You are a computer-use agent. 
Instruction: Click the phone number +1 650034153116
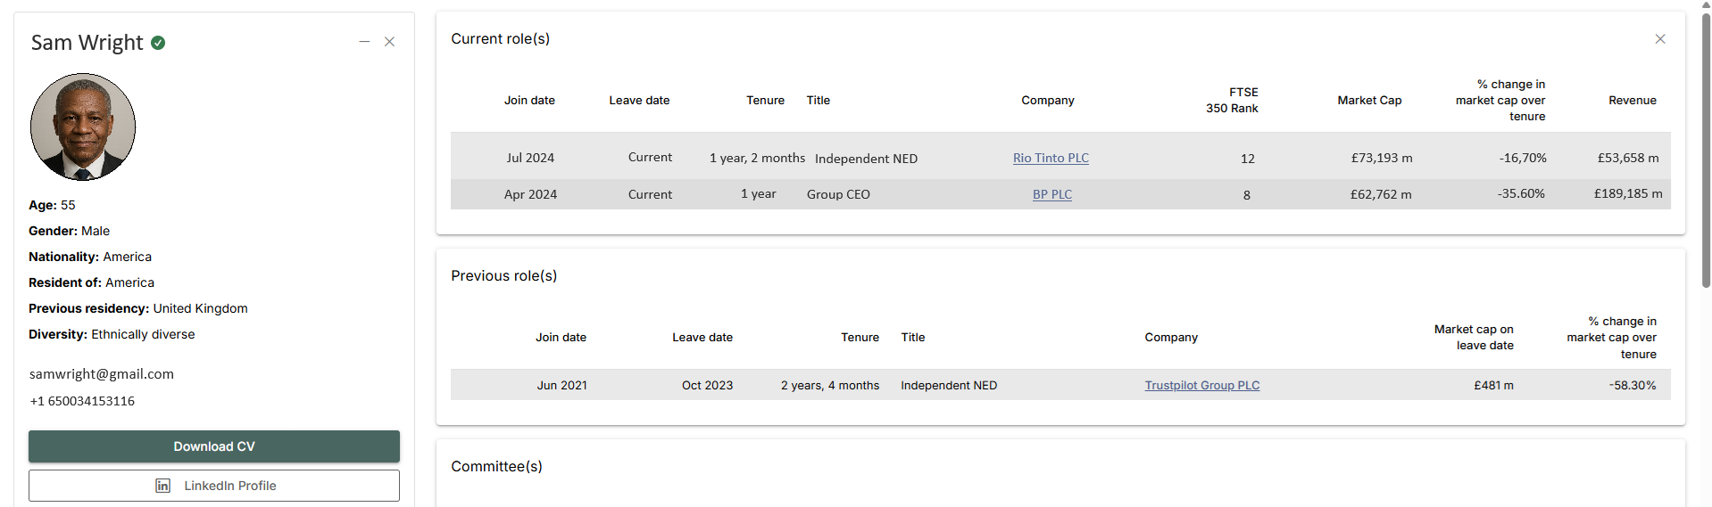(x=82, y=401)
